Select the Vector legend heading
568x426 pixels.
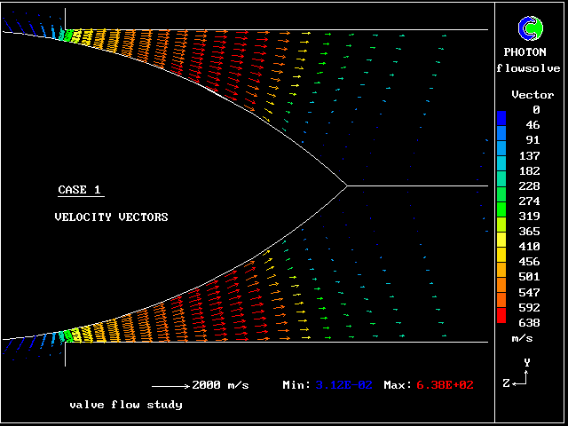pyautogui.click(x=532, y=95)
